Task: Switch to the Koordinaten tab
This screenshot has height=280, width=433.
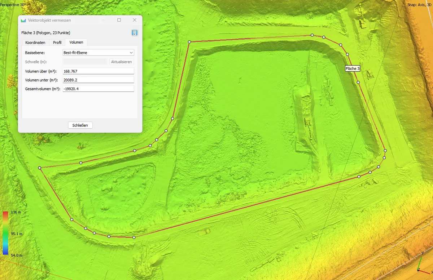Action: [35, 43]
